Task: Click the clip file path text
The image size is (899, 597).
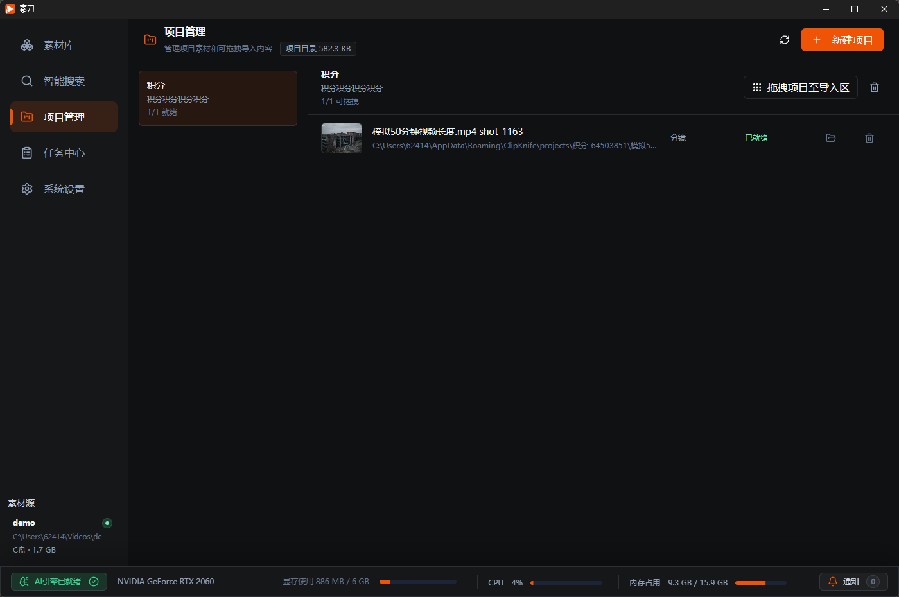Action: tap(514, 146)
